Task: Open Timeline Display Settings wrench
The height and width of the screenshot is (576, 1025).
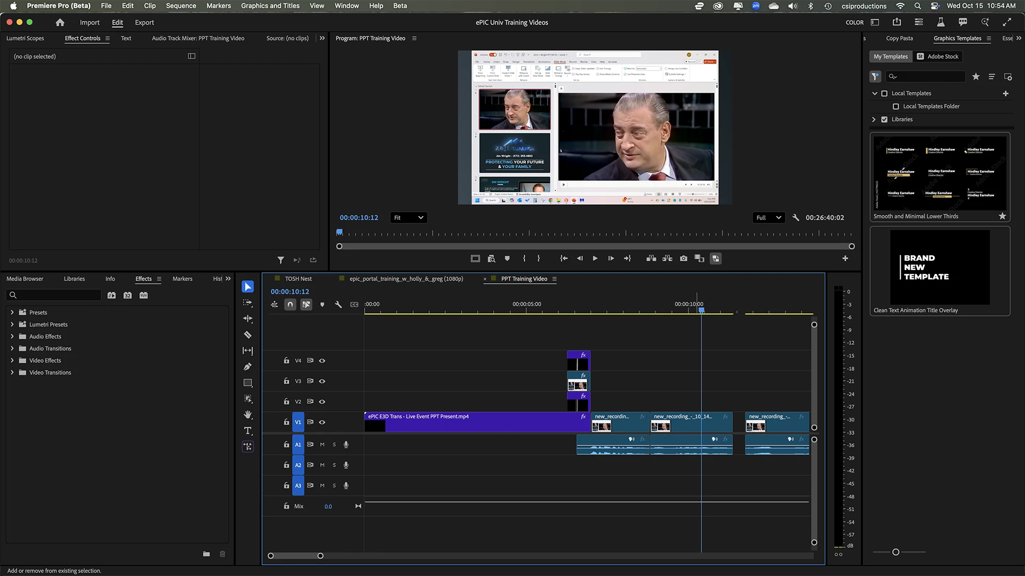Action: point(338,305)
